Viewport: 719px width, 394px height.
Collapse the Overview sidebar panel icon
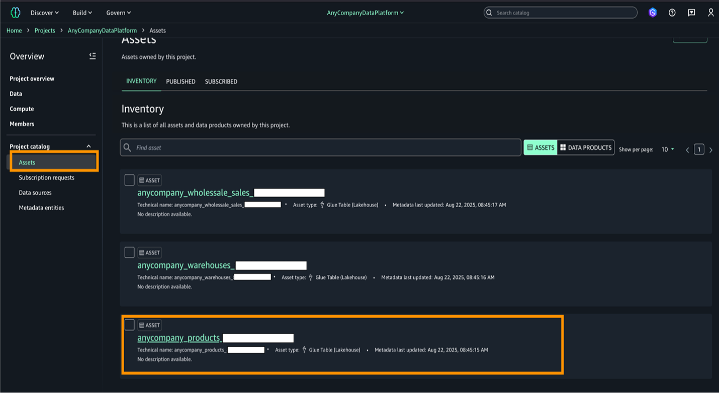[x=93, y=56]
